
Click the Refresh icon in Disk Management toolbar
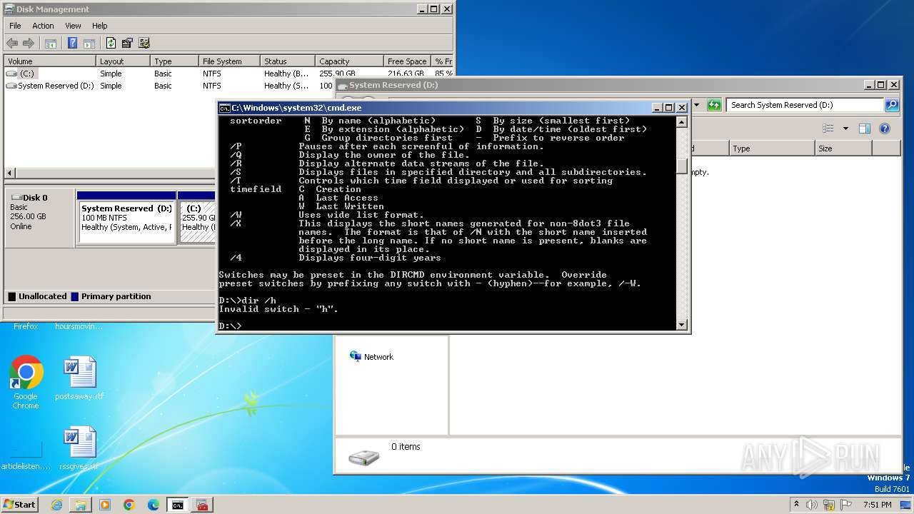pyautogui.click(x=111, y=44)
